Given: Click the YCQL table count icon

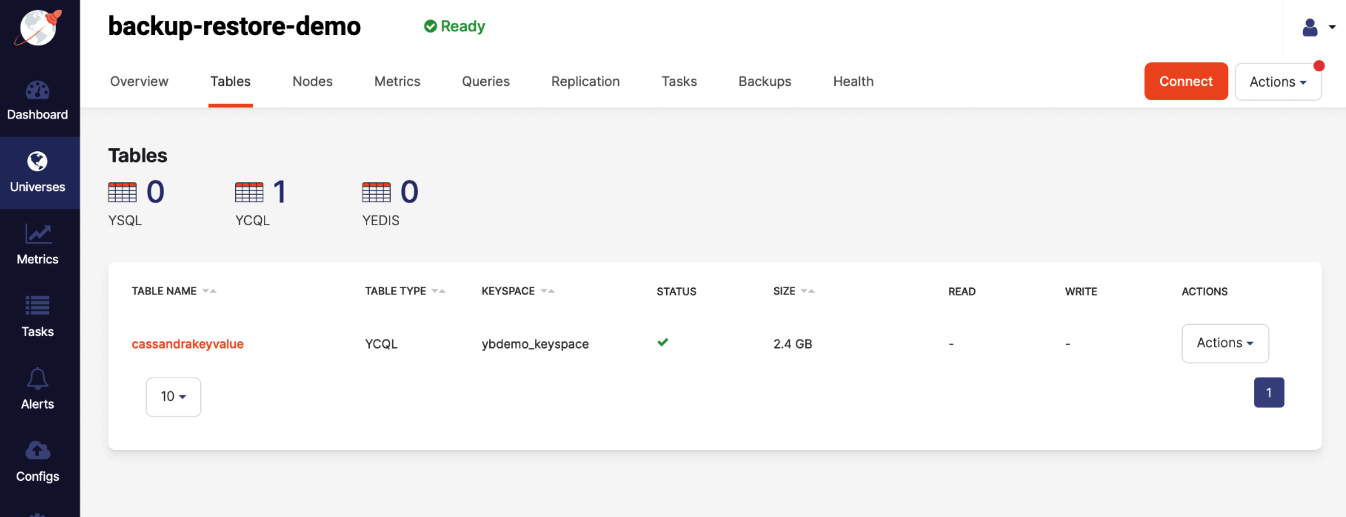Looking at the screenshot, I should 249,192.
